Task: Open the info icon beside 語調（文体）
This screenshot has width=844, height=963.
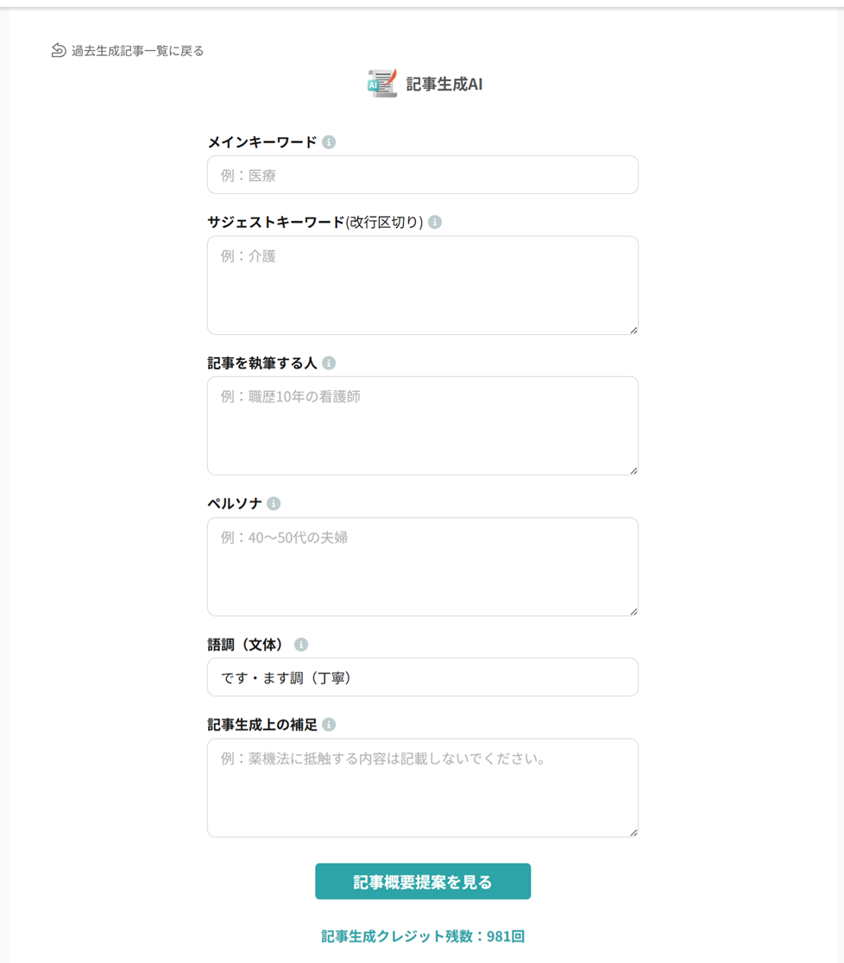Action: coord(301,645)
